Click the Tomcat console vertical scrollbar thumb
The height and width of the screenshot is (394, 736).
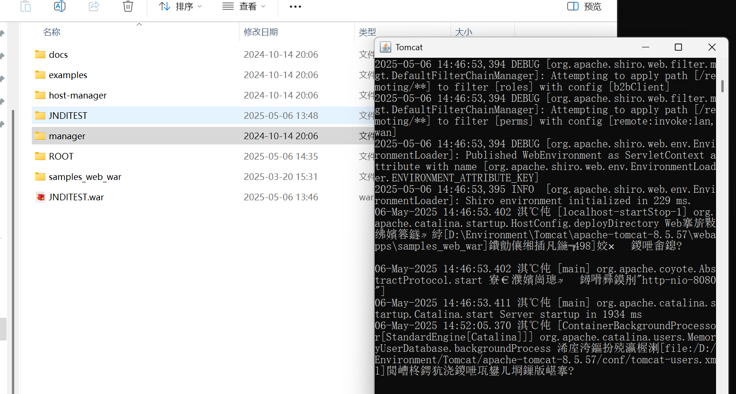[722, 86]
